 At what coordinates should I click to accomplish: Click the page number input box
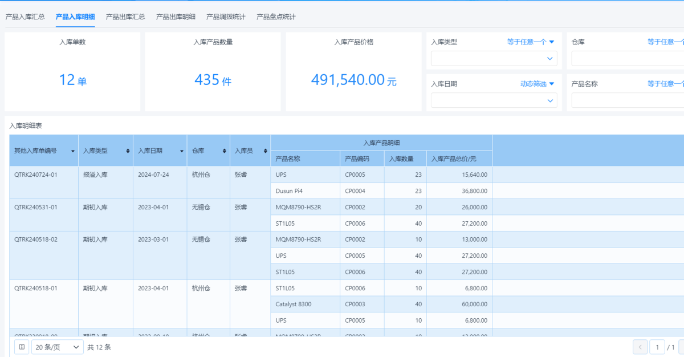point(657,347)
